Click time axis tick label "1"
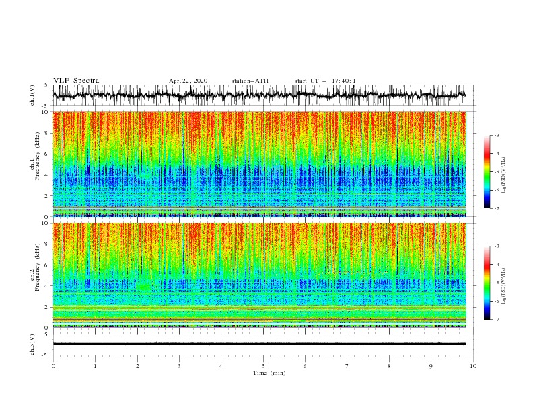This screenshot has width=533, height=411. pos(95,366)
